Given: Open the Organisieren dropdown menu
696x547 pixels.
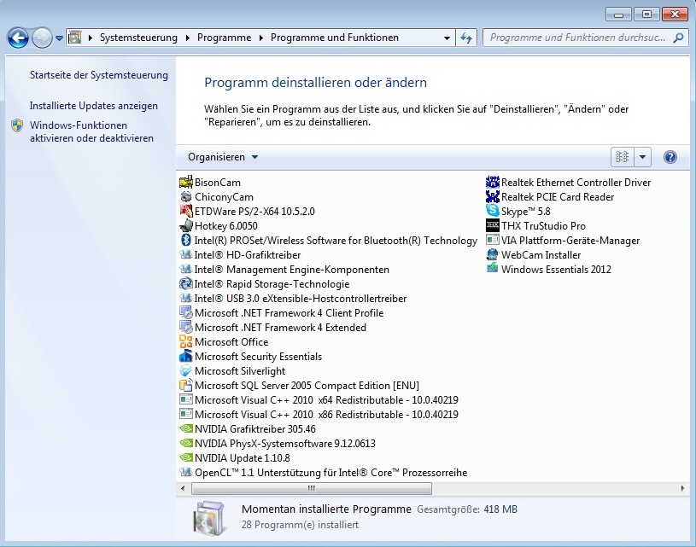Looking at the screenshot, I should (223, 157).
